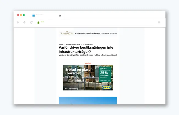Image resolution: width=179 pixels, height=115 pixels.
Task: Click the 'Se mer >' link in the IKEA ad
Action: tap(70, 77)
